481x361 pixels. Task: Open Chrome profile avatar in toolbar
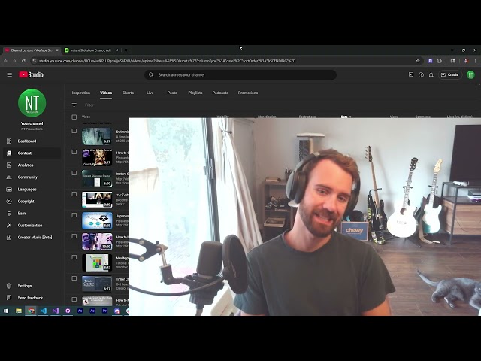coord(467,61)
